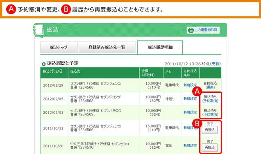
Task: Cancel the 2012/02/01 reservation via 予約取消
Action: click(x=211, y=114)
